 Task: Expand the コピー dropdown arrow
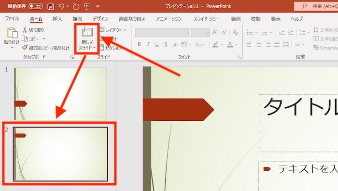pos(44,38)
